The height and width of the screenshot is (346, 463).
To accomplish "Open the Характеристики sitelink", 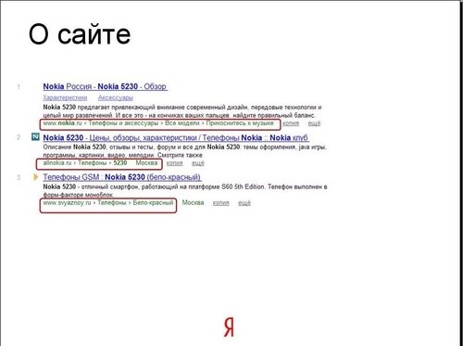I will coord(65,97).
